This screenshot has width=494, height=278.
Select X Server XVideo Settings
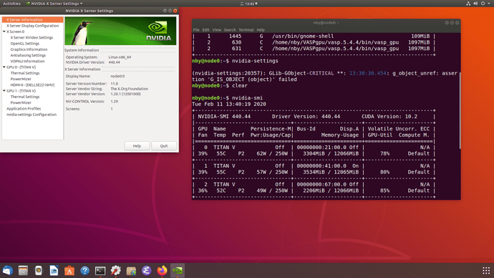pos(32,37)
